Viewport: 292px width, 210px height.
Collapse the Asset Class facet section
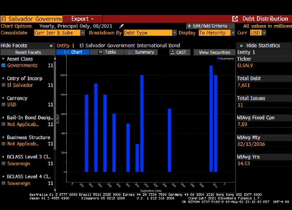pos(3,59)
